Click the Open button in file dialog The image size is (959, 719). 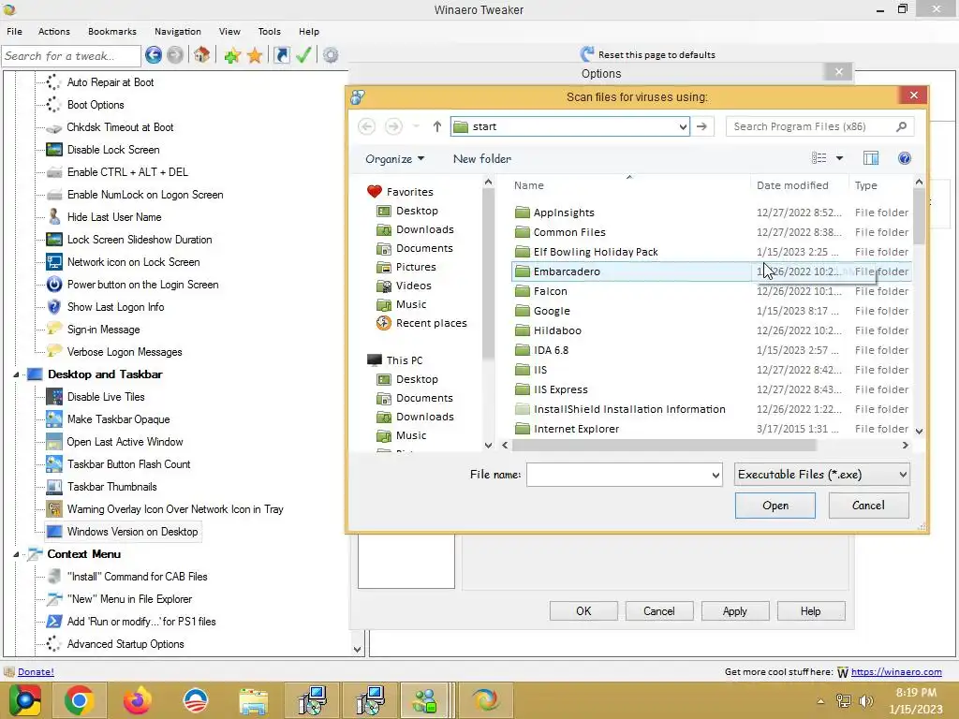click(x=775, y=506)
